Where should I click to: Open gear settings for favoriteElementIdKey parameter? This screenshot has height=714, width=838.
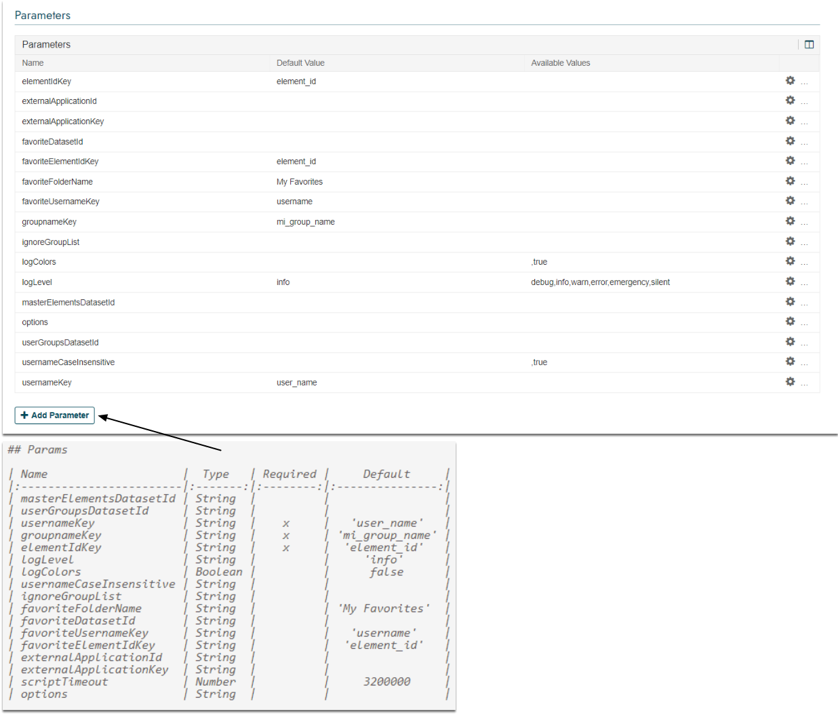790,161
